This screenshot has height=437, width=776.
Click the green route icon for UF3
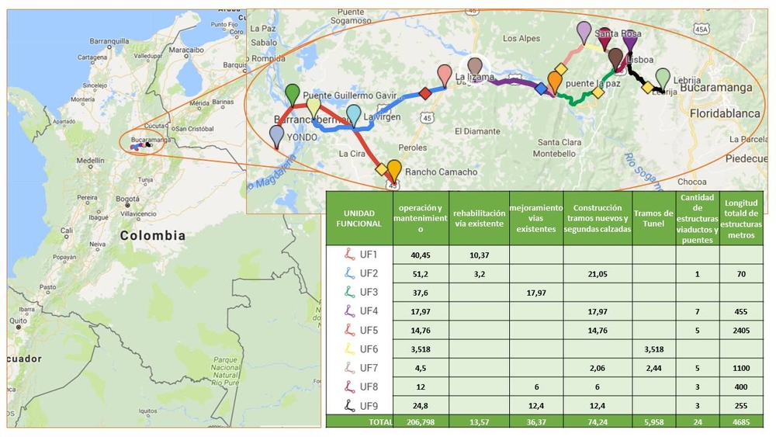(x=350, y=292)
